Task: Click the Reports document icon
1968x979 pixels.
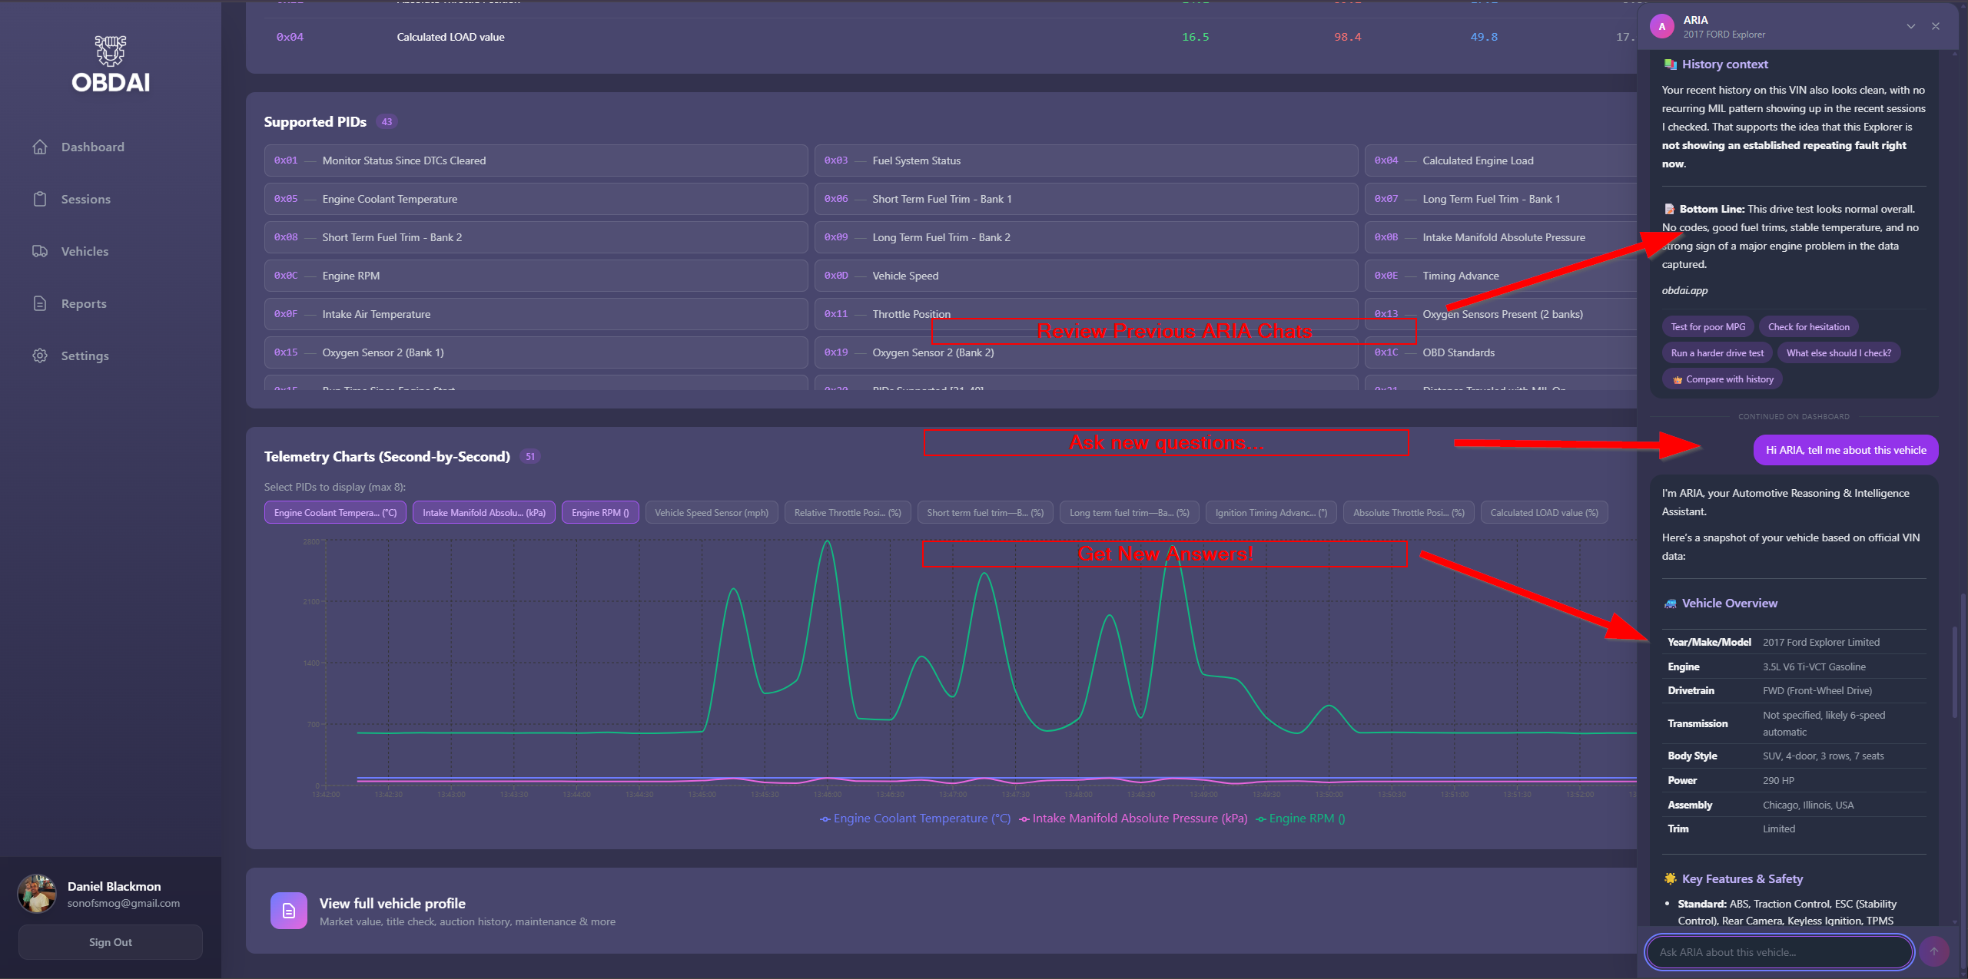Action: pos(40,303)
